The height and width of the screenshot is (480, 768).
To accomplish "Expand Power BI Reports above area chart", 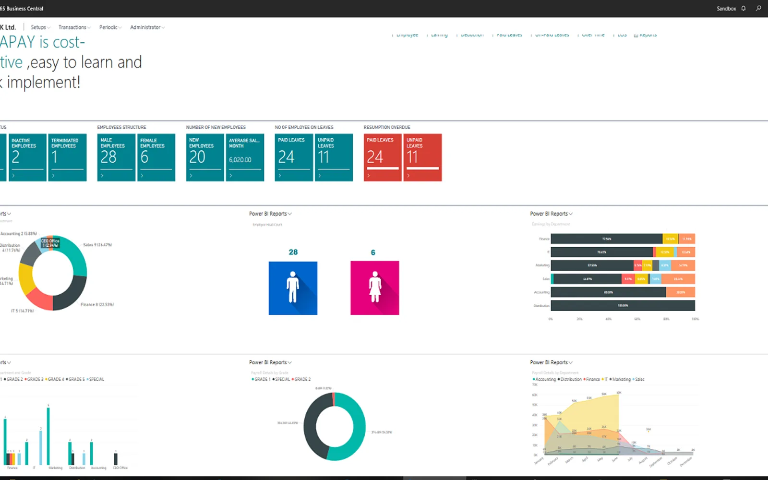I will pyautogui.click(x=551, y=362).
